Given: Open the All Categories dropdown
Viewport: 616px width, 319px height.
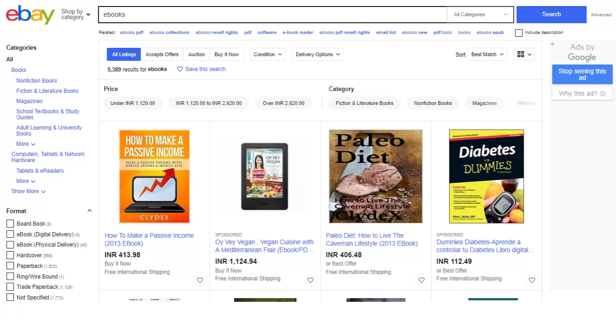Looking at the screenshot, I should point(480,14).
